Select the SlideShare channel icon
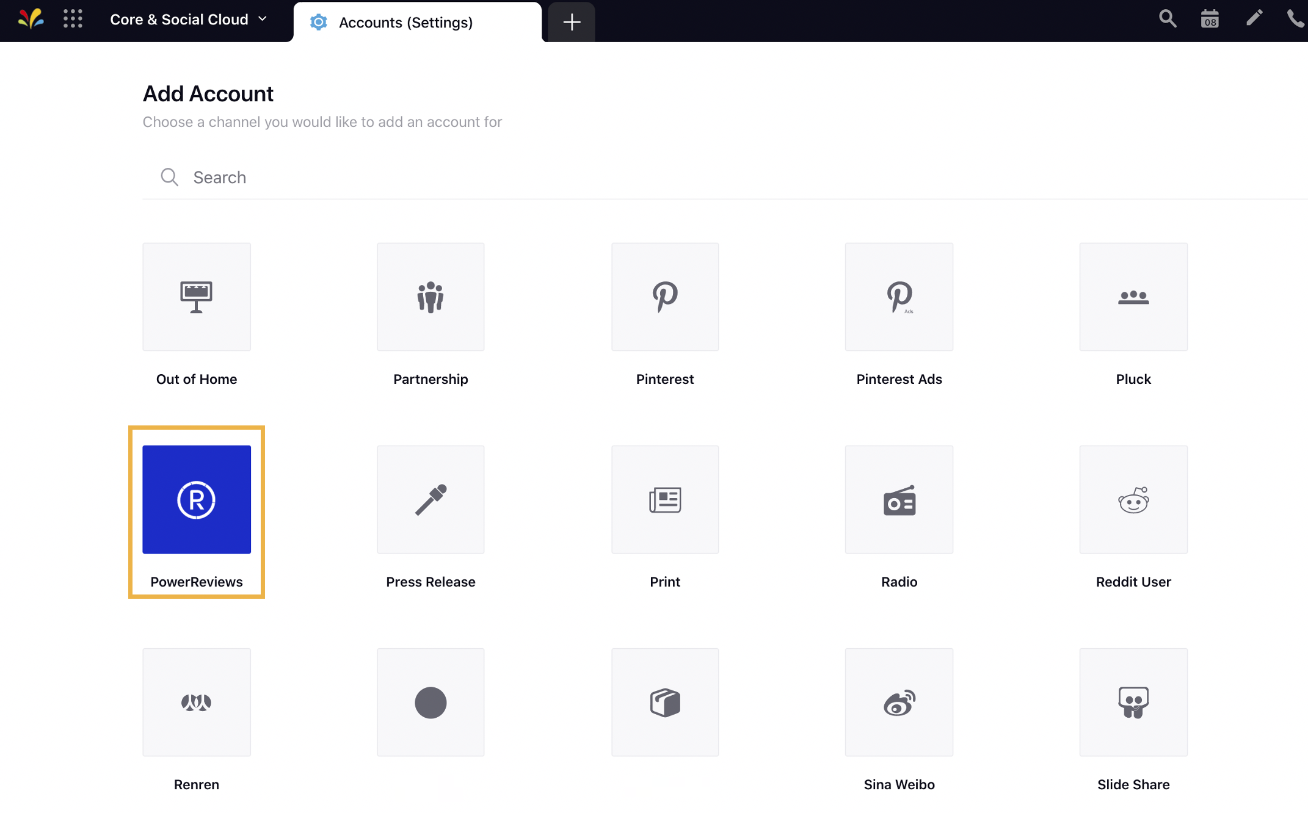Viewport: 1308px width, 813px height. click(1134, 701)
